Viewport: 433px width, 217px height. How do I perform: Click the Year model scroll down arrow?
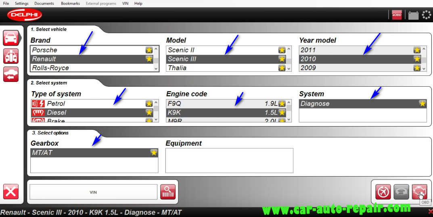[424, 69]
